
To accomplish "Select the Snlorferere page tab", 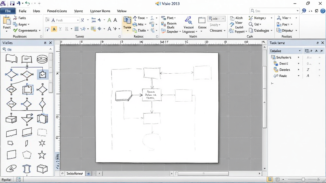I will [74, 173].
